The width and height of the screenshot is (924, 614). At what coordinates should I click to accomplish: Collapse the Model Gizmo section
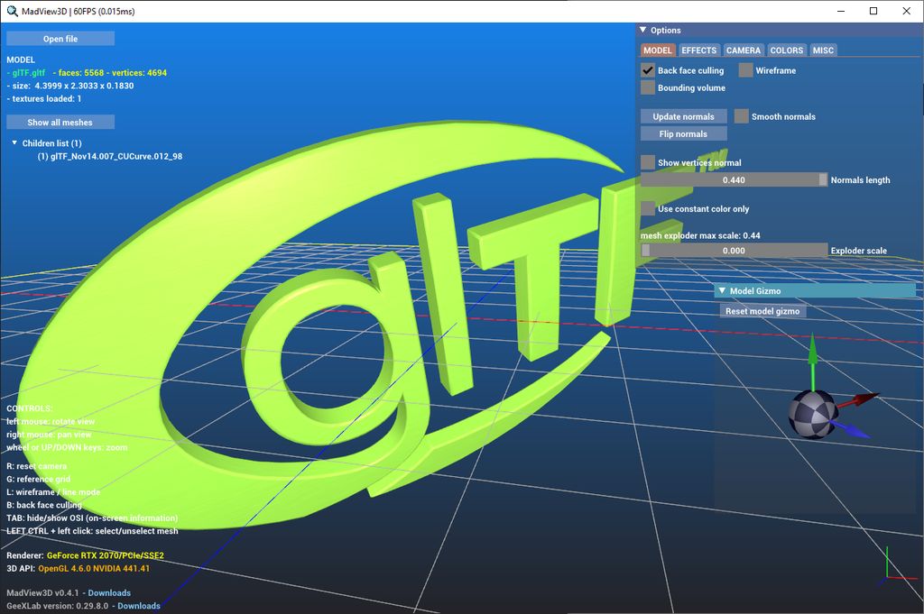coord(722,291)
